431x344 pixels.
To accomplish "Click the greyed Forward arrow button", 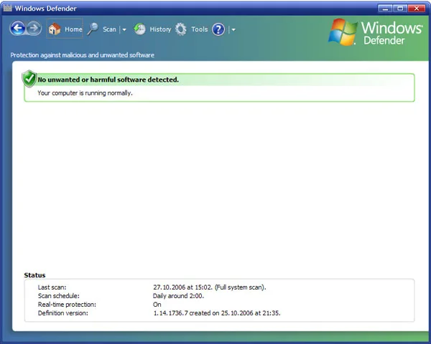I will pos(34,28).
